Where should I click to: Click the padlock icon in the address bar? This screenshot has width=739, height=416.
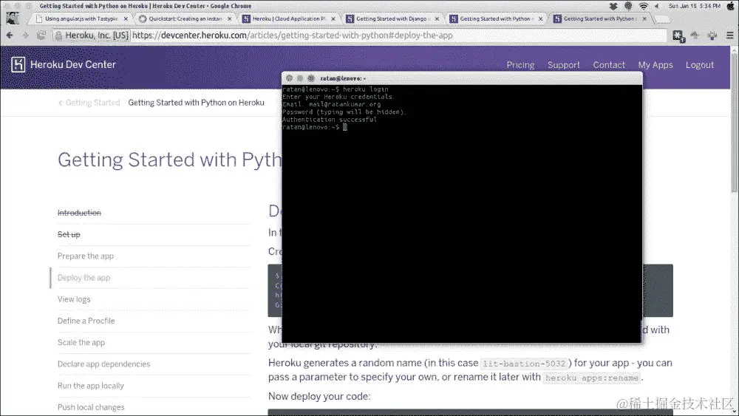(x=58, y=35)
